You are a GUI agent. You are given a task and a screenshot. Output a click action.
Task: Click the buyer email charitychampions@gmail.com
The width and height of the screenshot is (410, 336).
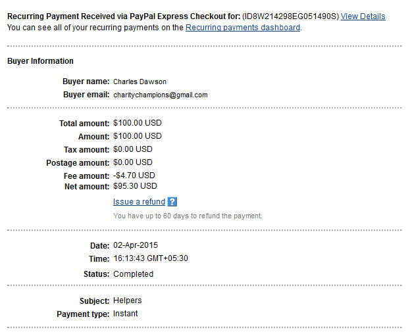(161, 95)
